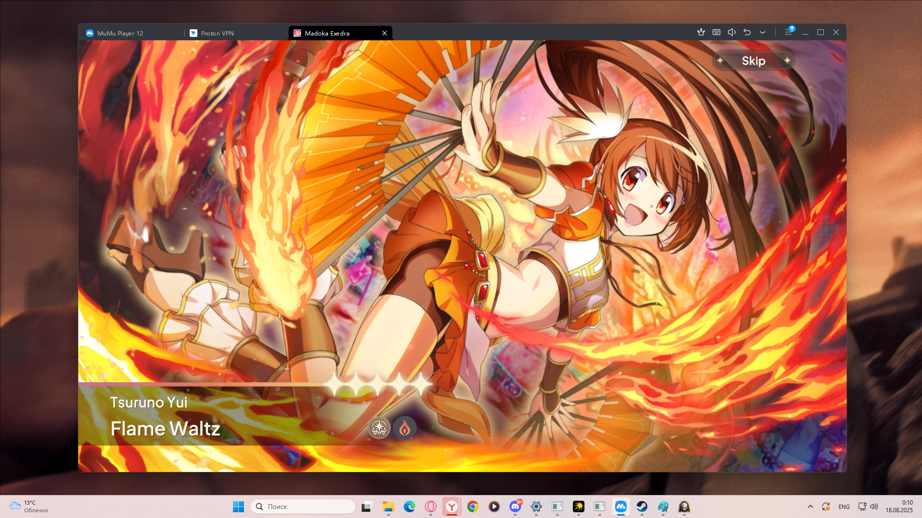Expand the toolbar chevron dropdown
The image size is (922, 518).
[x=763, y=32]
